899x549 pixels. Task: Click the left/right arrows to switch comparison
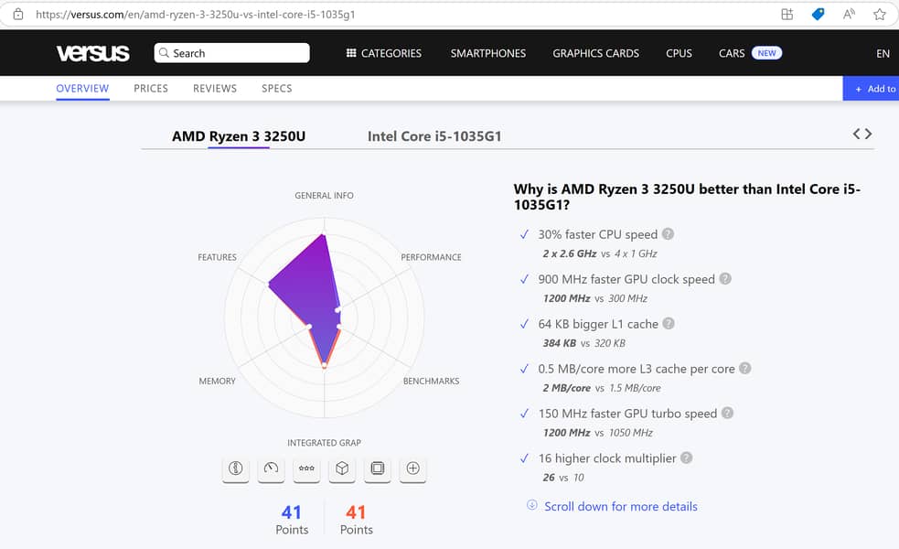862,134
